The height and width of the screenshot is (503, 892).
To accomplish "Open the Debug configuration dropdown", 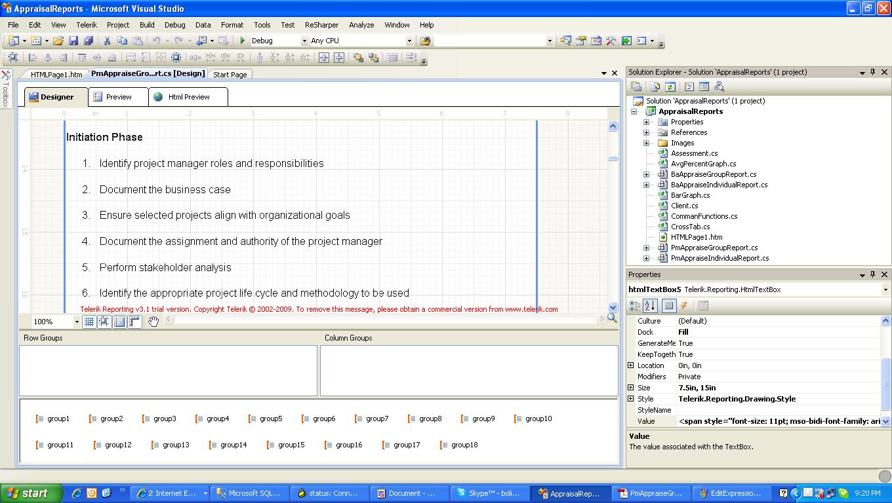I will click(304, 41).
